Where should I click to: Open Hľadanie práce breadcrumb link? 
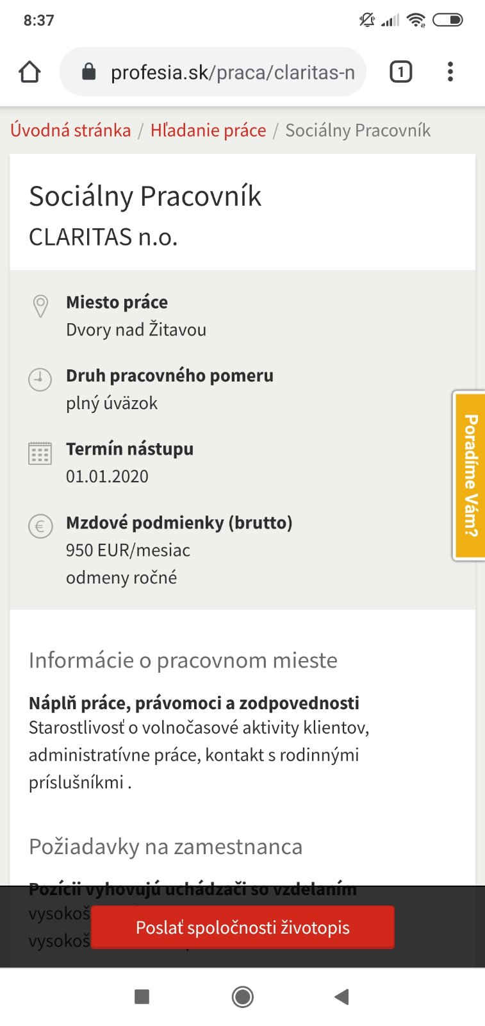(208, 130)
